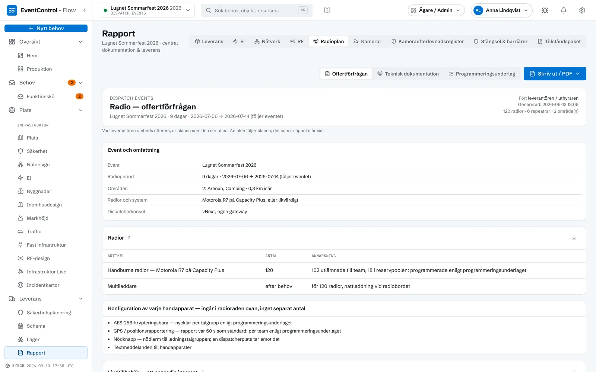Open Inomhusdesign in sidebar

(x=46, y=205)
